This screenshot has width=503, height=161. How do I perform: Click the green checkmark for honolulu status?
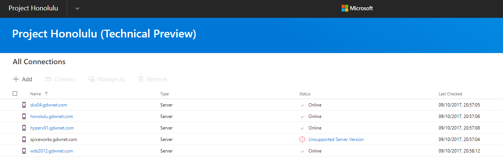pos(302,117)
